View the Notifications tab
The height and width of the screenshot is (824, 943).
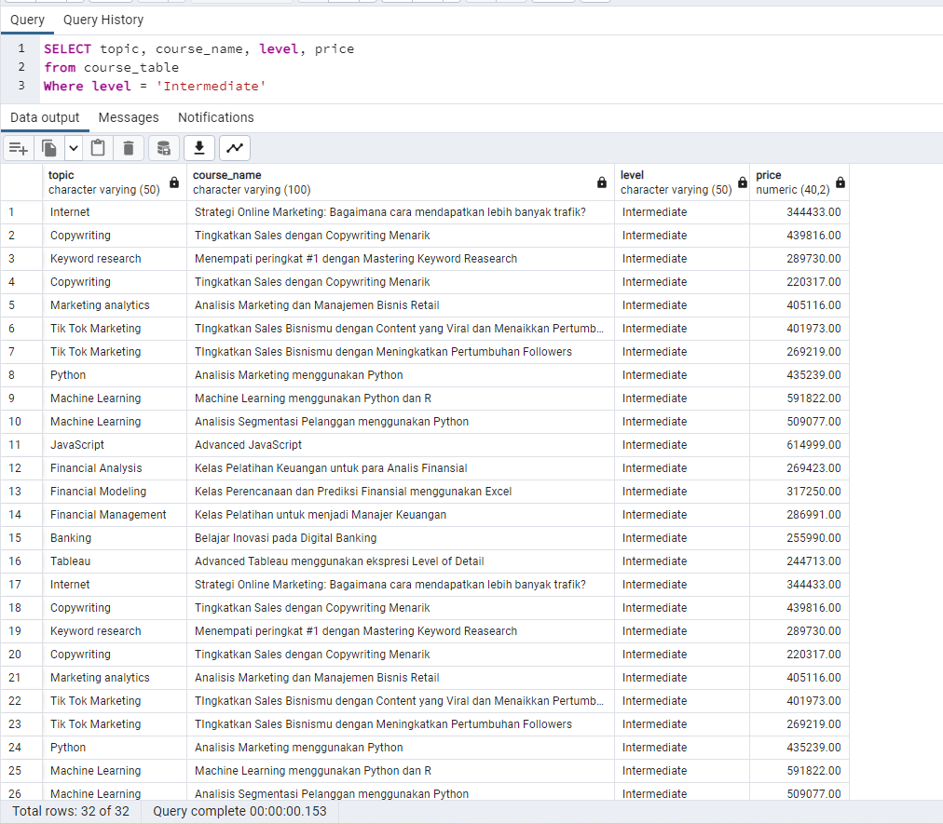(x=215, y=117)
